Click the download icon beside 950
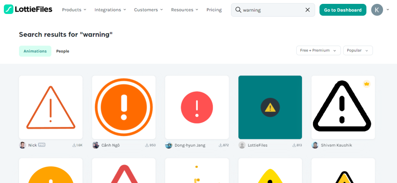This screenshot has height=183, width=397. tap(147, 145)
